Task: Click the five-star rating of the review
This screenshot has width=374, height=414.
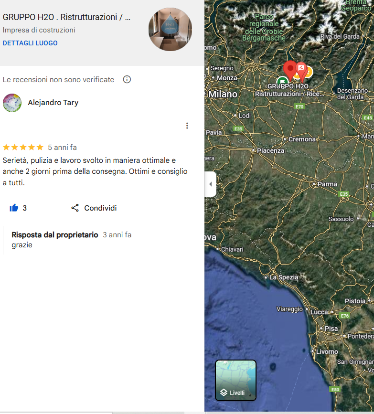Action: [x=23, y=148]
